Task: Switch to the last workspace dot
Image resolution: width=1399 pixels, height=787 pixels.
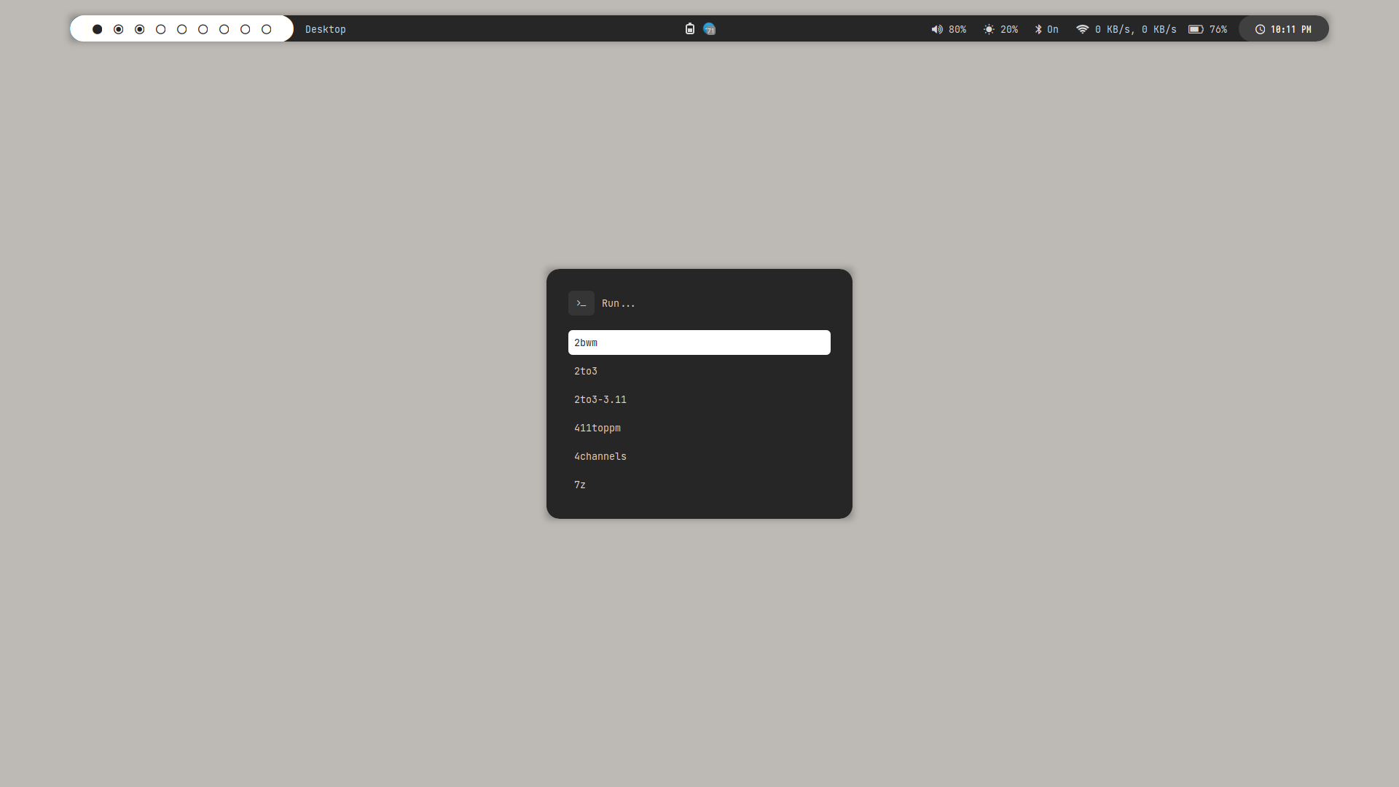Action: click(266, 30)
